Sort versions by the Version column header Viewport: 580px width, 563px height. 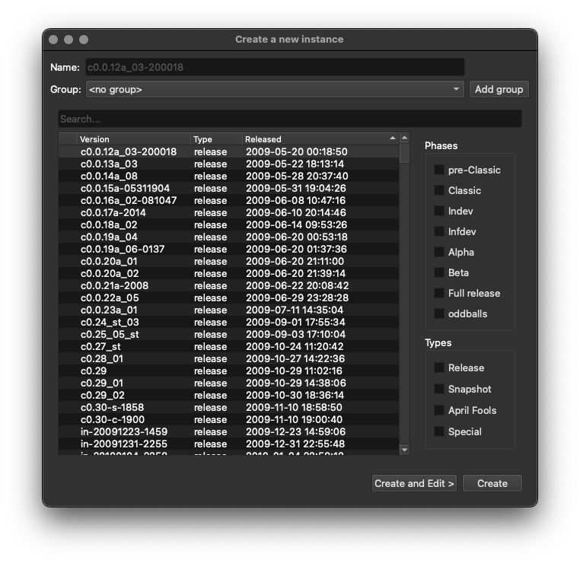tap(133, 139)
